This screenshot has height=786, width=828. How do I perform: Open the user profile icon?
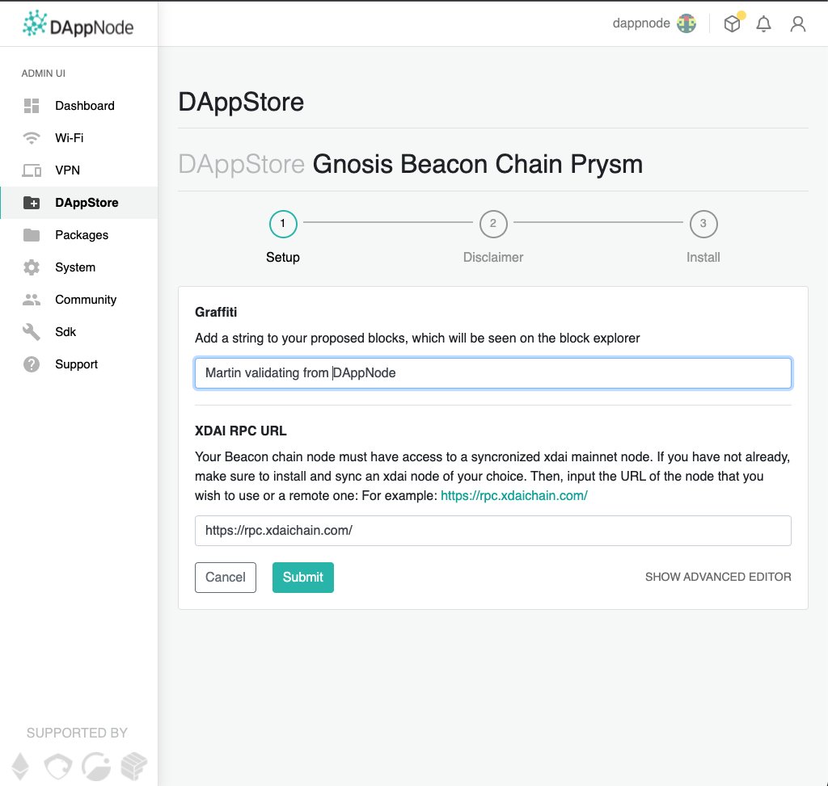798,23
